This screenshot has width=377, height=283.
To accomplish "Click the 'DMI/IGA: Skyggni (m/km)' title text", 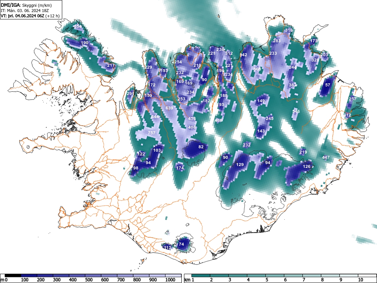I will tap(26, 5).
